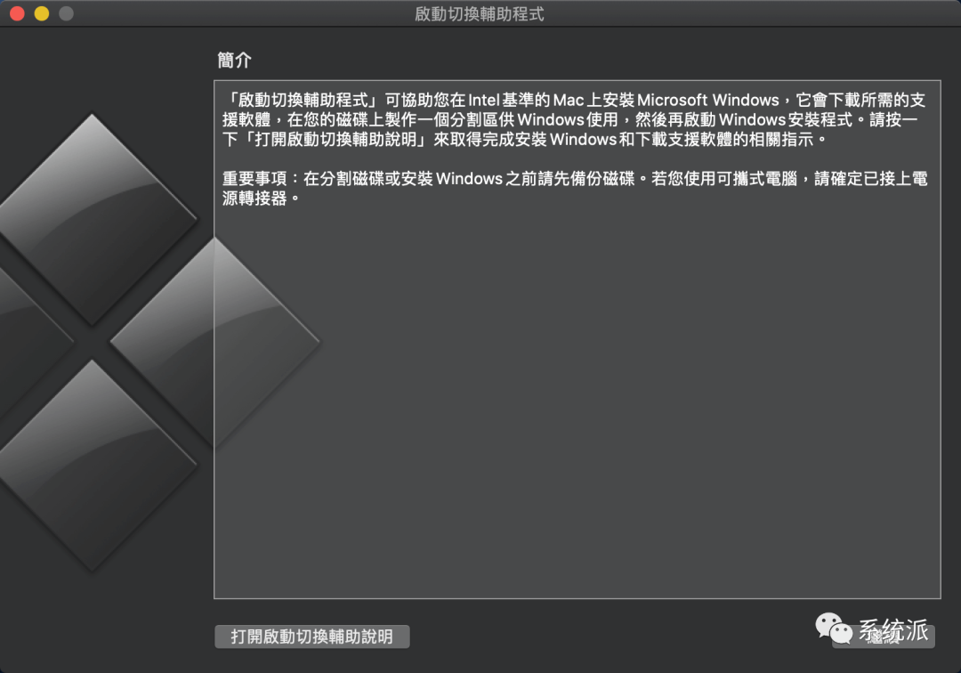Click the intro paragraph mentioning Microsoft Windows
This screenshot has height=673, width=961.
574,119
